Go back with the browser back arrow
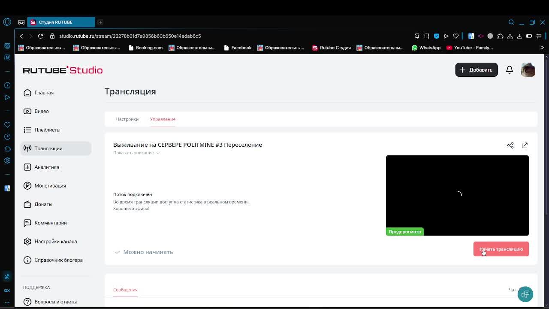Screen dimensions: 549x309 (x=21, y=36)
